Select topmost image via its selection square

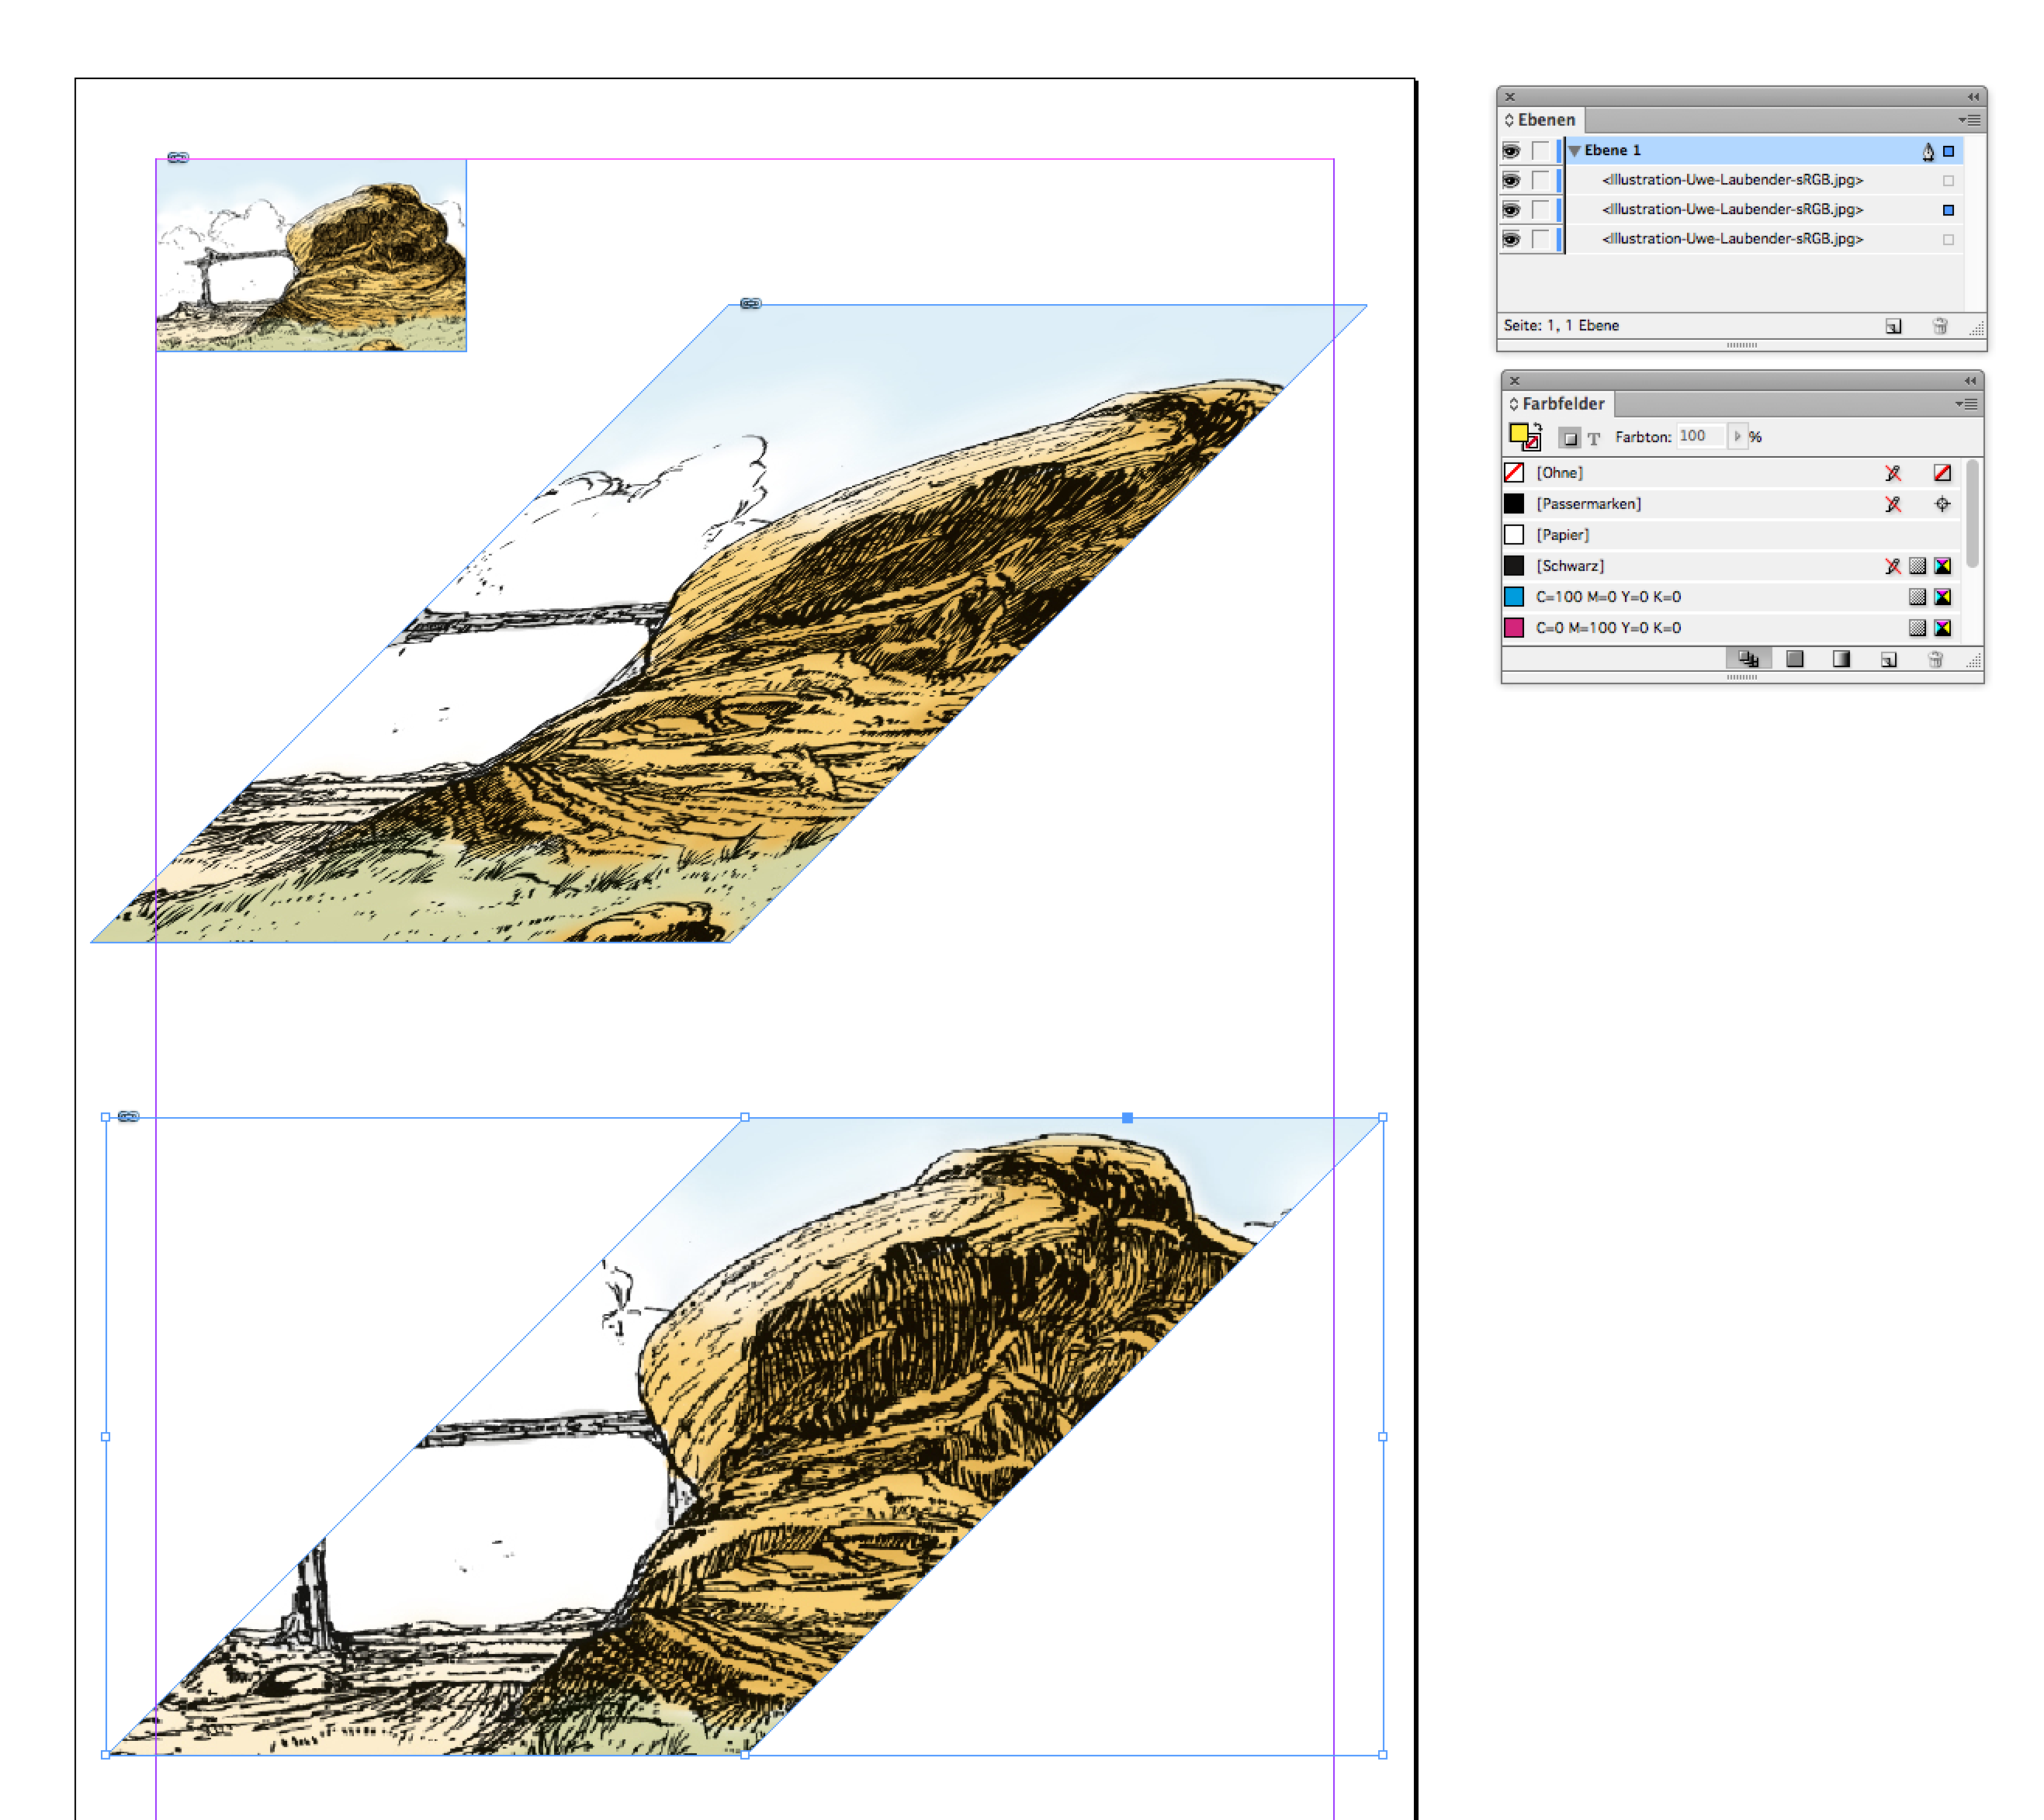tap(1948, 181)
